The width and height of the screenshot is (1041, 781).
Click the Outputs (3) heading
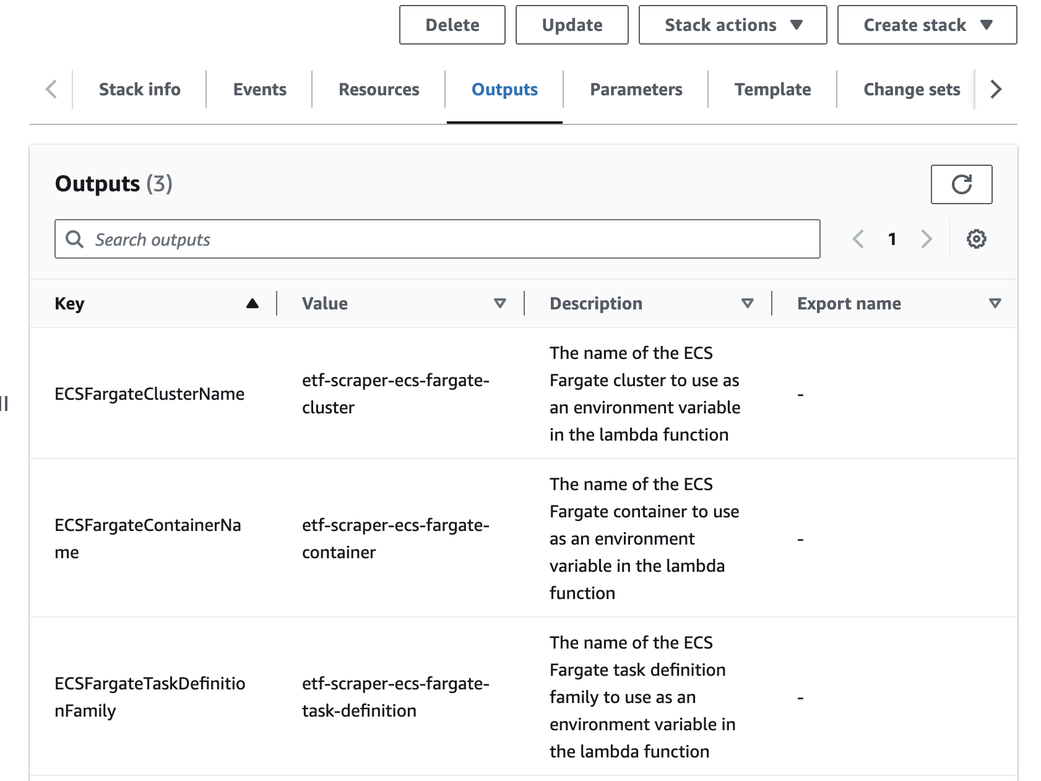pyautogui.click(x=114, y=184)
